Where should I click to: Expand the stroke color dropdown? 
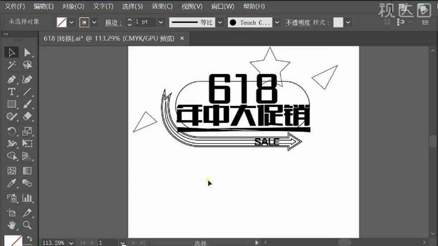click(94, 22)
